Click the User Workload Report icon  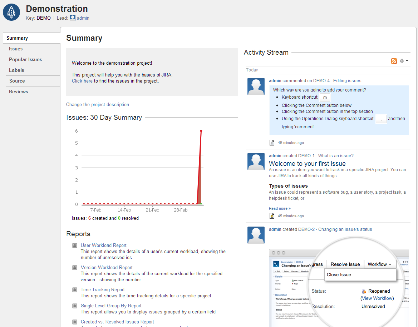[75, 246]
